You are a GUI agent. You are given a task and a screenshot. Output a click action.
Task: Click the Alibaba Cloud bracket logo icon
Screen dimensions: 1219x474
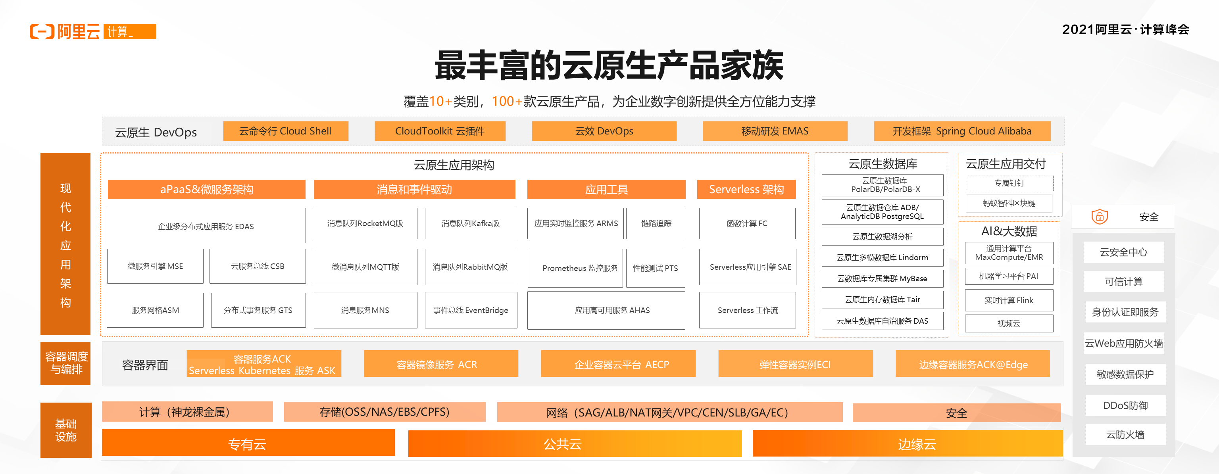coord(42,32)
